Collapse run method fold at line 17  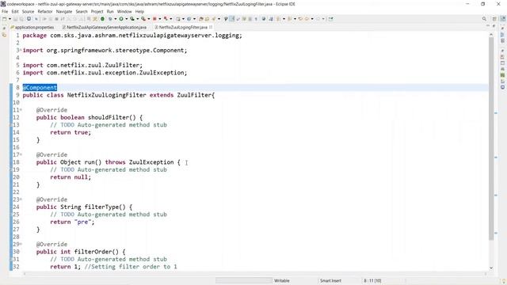pyautogui.click(x=21, y=155)
